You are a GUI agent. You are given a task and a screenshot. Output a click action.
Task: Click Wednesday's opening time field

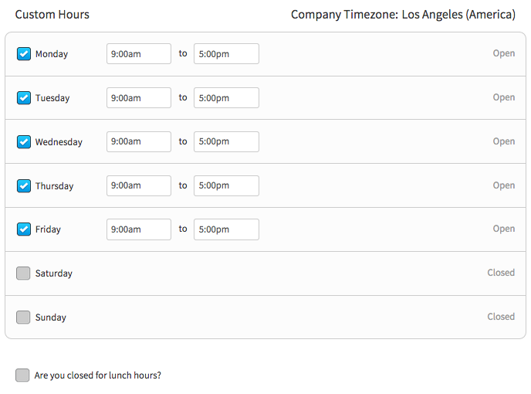click(x=139, y=141)
